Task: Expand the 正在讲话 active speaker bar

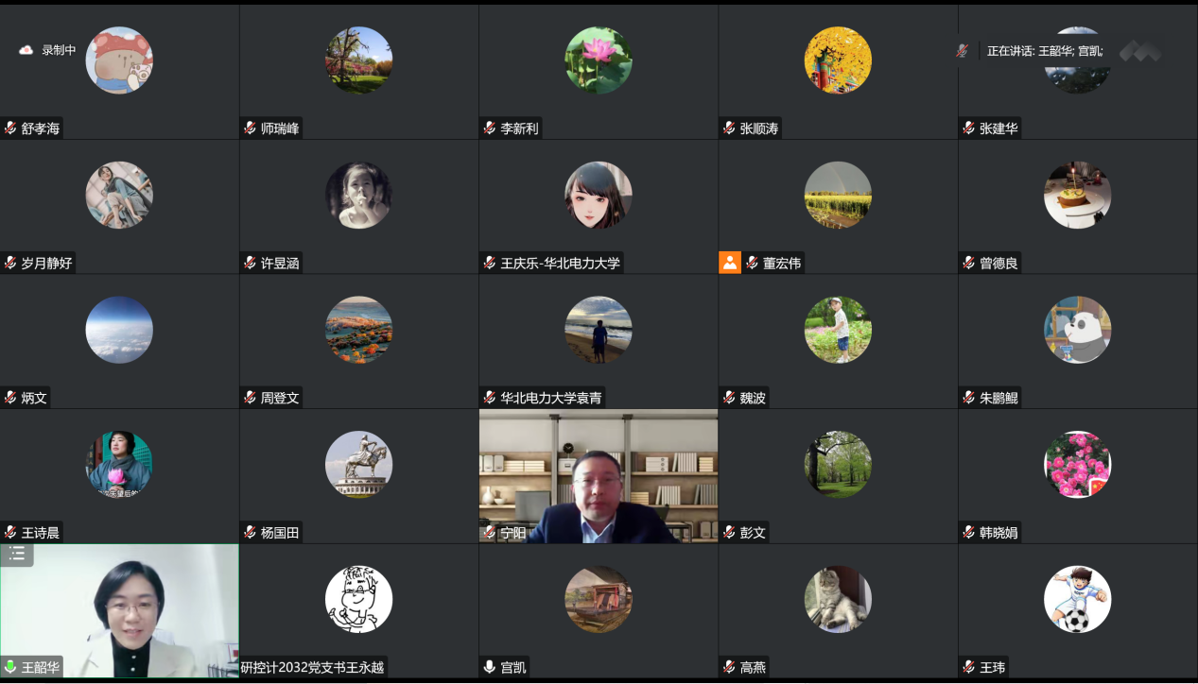Action: [x=1045, y=51]
